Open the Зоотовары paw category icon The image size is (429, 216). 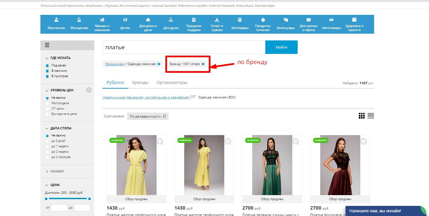240,20
